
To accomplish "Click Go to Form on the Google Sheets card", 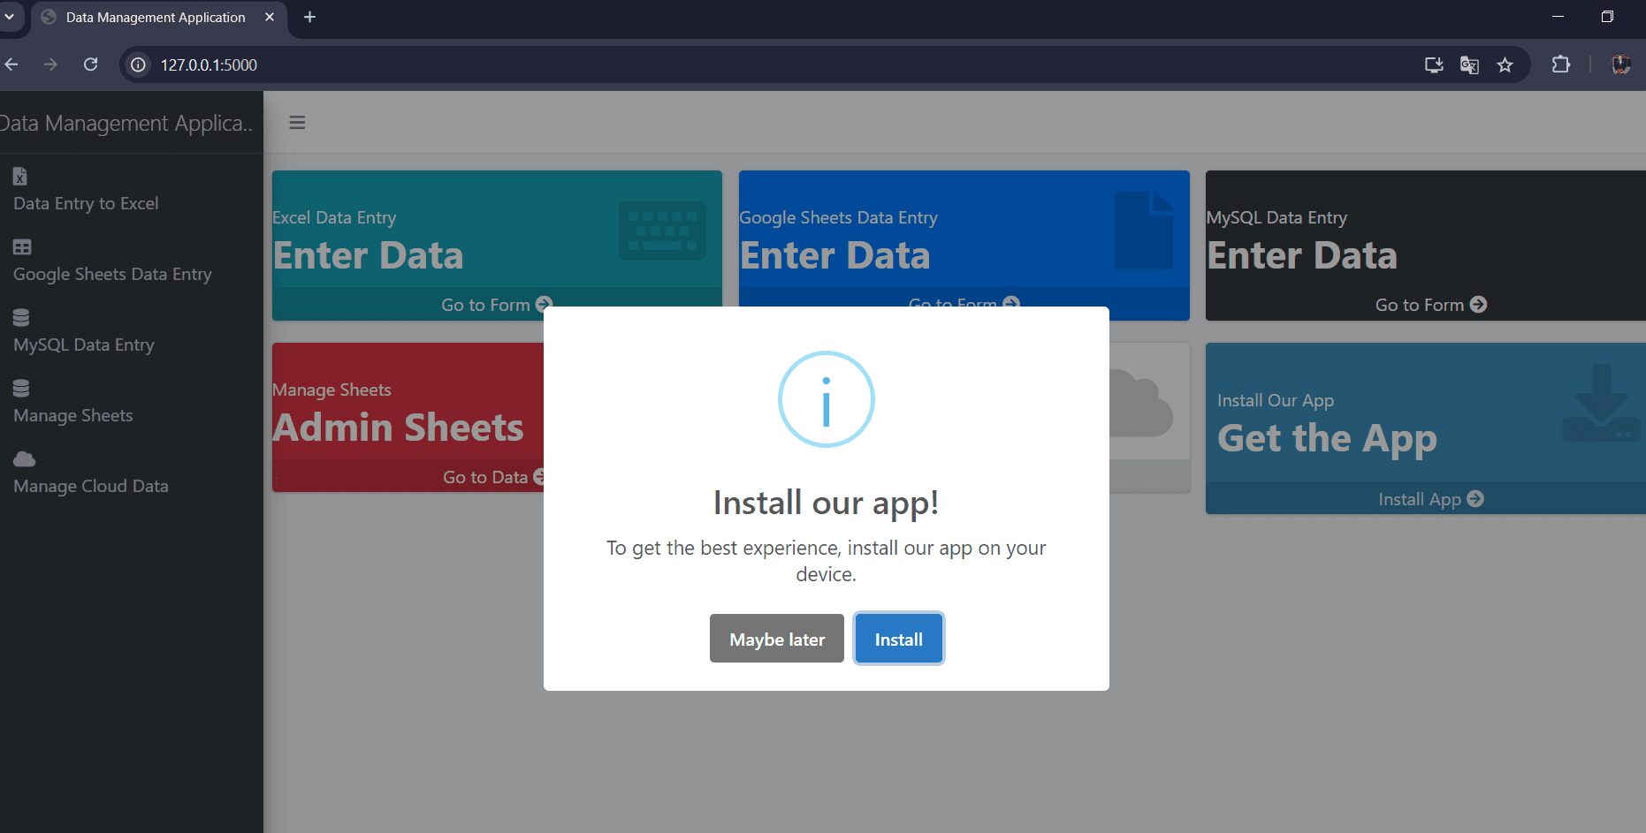I will click(x=964, y=301).
